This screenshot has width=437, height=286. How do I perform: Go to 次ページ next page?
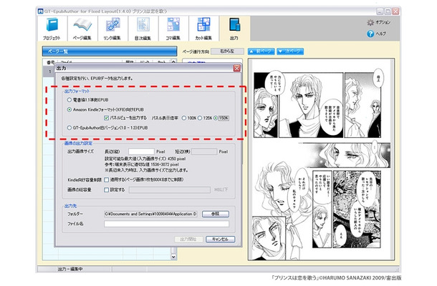tap(290, 51)
